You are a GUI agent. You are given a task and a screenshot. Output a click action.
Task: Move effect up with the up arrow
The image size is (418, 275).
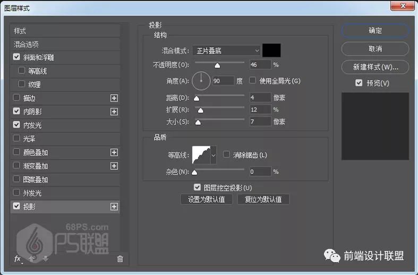(x=32, y=259)
